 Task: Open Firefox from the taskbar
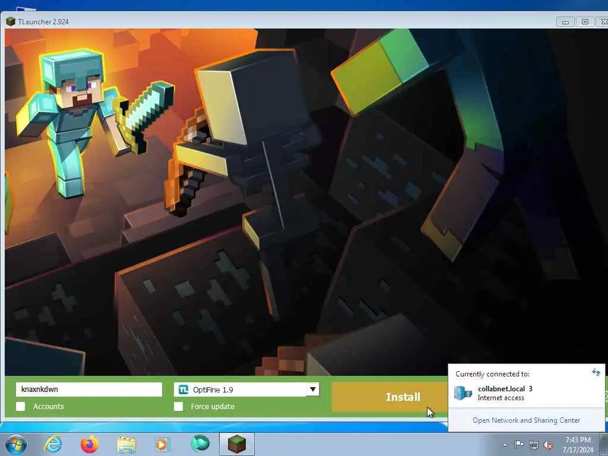tap(89, 444)
